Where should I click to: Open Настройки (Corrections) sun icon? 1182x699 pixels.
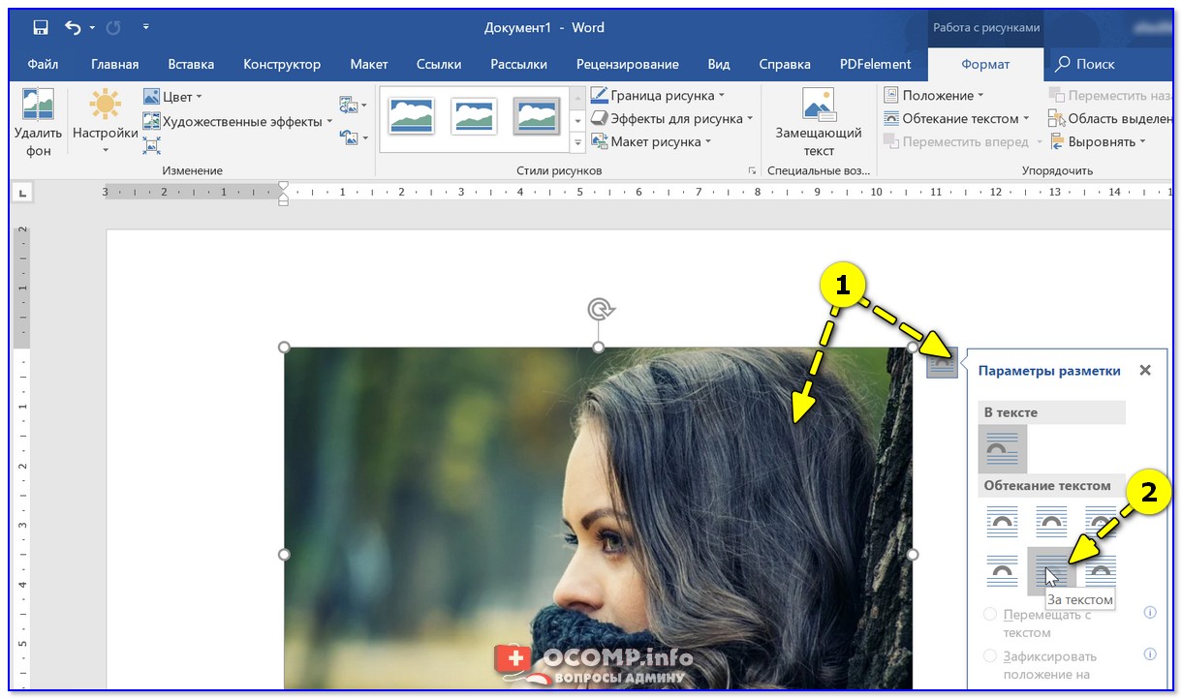pyautogui.click(x=105, y=106)
